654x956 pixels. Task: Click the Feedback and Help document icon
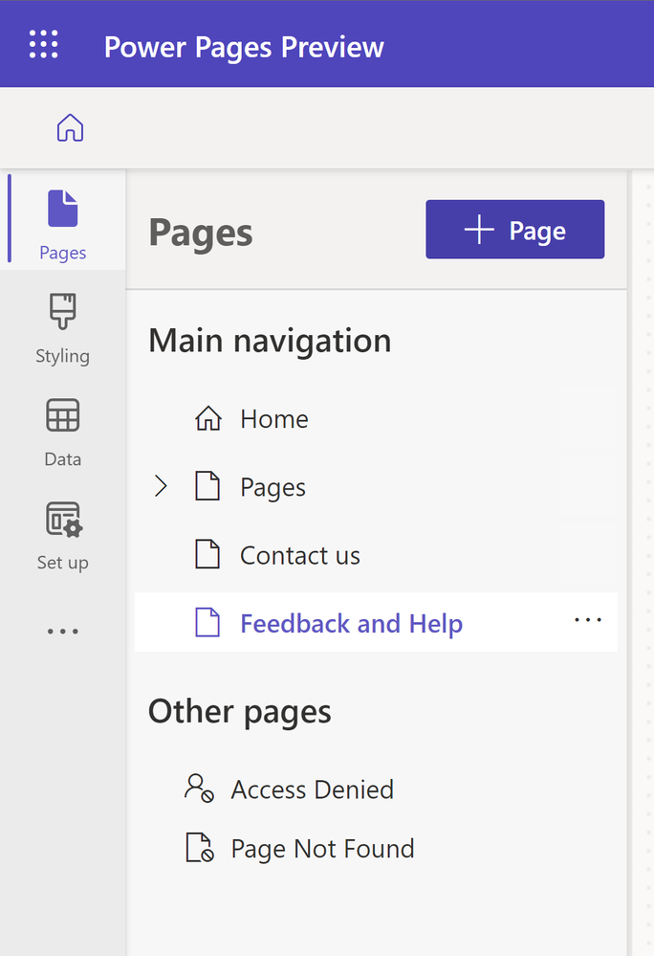(x=207, y=622)
